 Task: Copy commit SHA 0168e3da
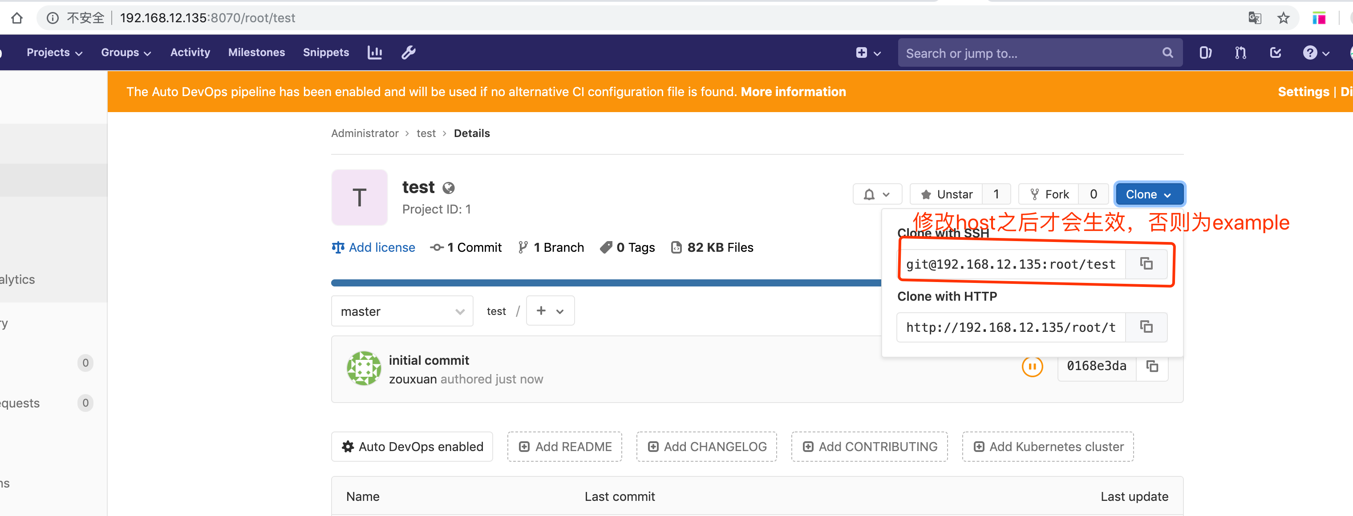pos(1152,366)
